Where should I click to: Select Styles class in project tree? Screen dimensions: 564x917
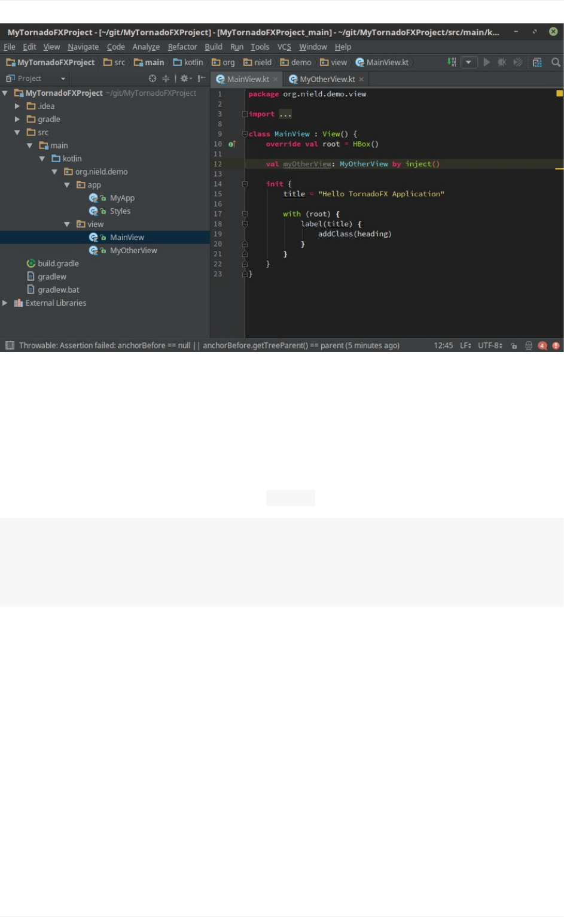click(x=120, y=211)
